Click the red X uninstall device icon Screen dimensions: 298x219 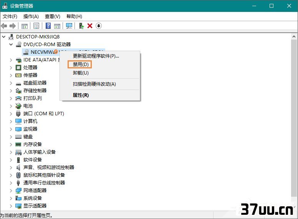click(90, 26)
